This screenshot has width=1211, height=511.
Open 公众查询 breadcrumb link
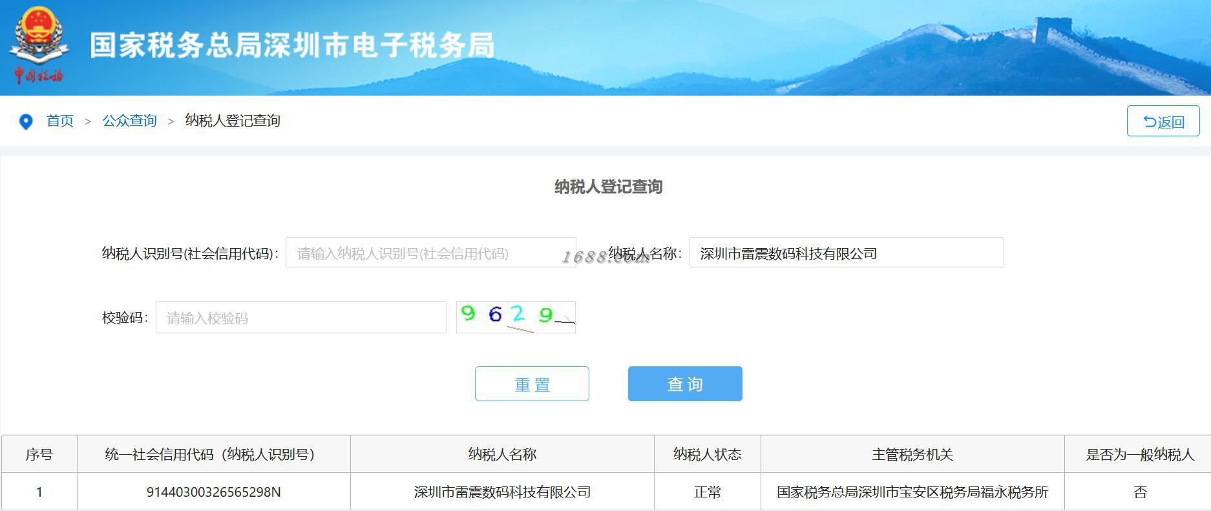[129, 121]
